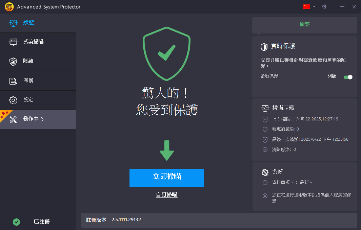Screen dimensions: 361x230
Task: Click the 掃瞄狀態 heading
Action: coord(283,108)
